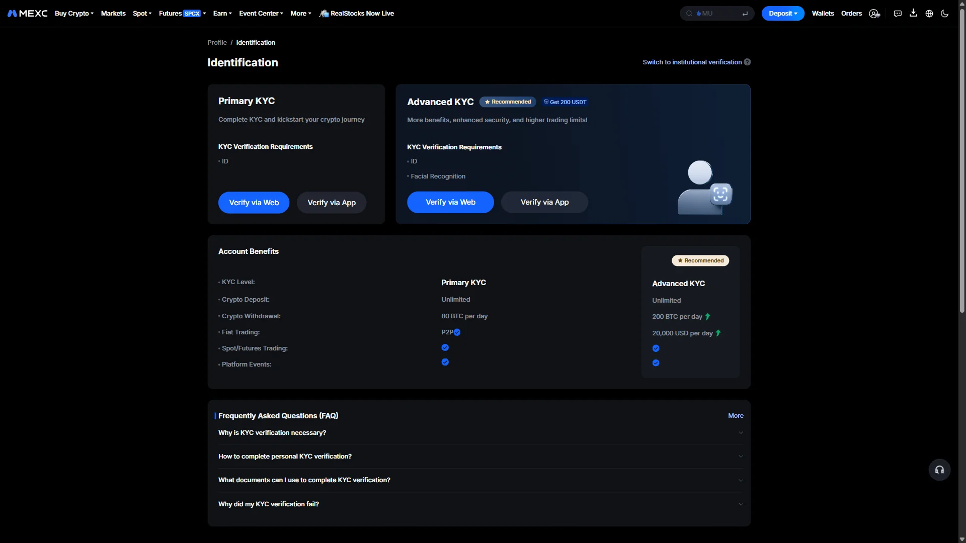Click the 200 BTC per day green arrow

(x=708, y=317)
